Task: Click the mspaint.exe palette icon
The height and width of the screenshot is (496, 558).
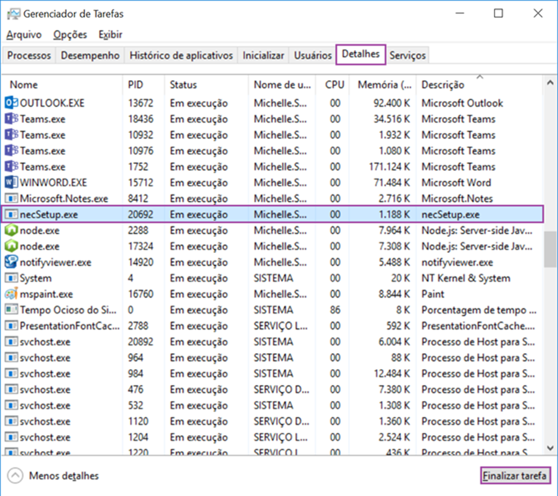Action: tap(11, 294)
